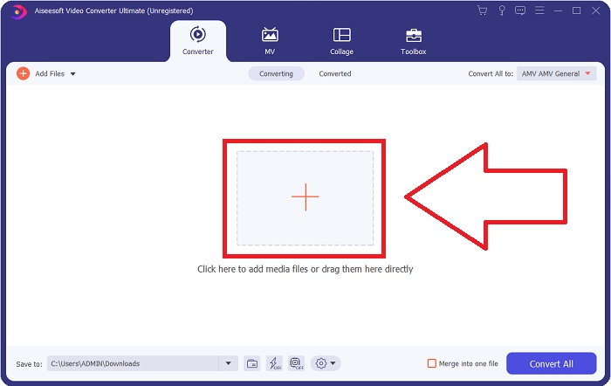Open the register key icon
Image resolution: width=611 pixels, height=386 pixels.
point(500,10)
